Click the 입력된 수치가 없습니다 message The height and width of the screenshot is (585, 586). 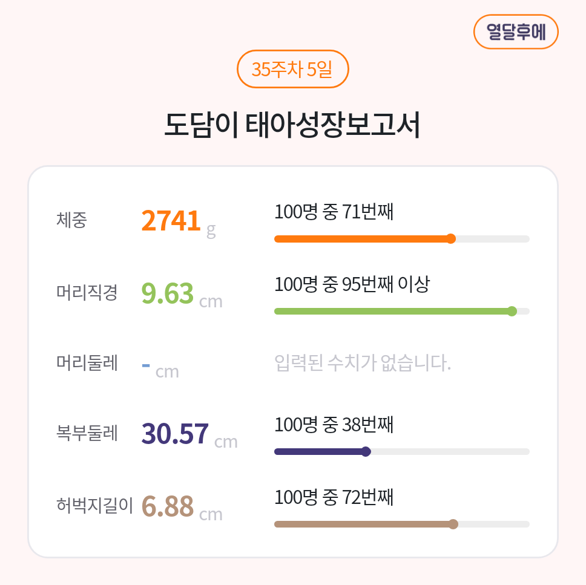click(363, 364)
